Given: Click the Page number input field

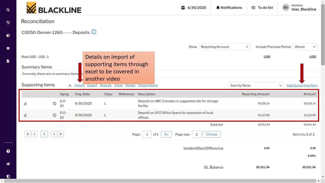Looking at the screenshot, I should (x=147, y=134).
